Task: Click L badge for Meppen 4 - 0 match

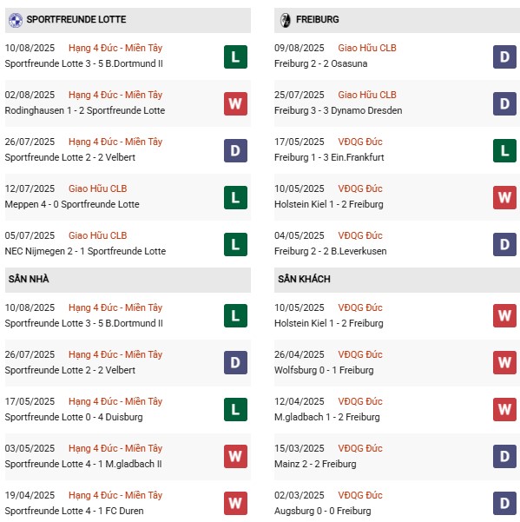Action: click(235, 198)
